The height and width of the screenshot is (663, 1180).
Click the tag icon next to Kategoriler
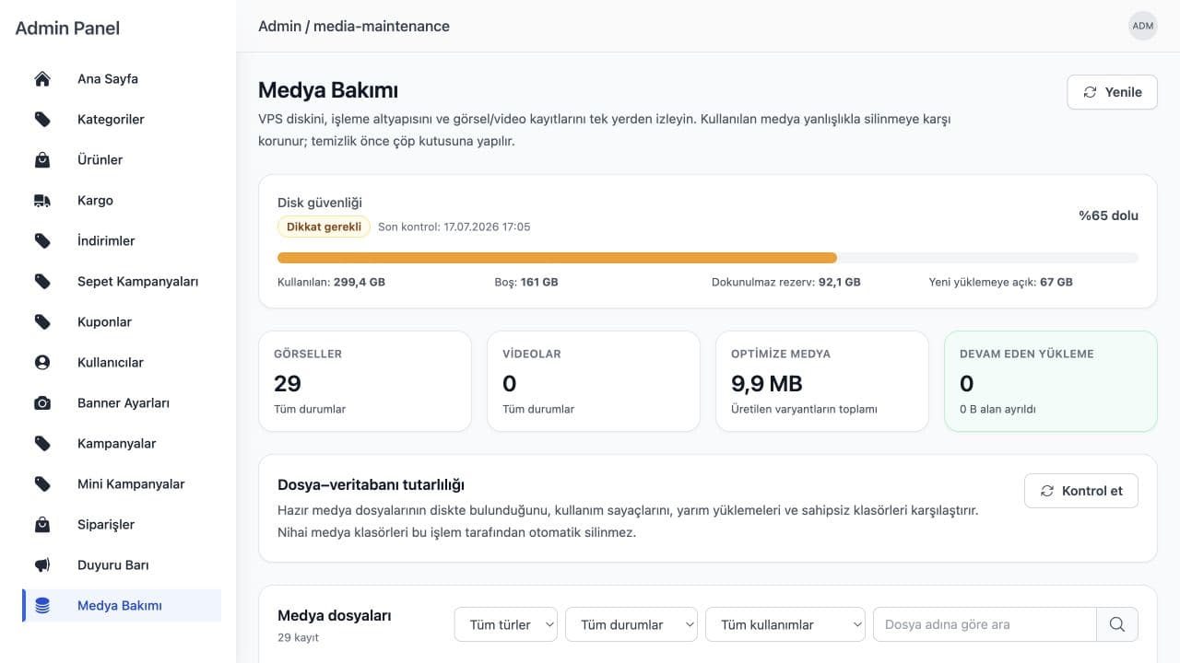point(42,120)
